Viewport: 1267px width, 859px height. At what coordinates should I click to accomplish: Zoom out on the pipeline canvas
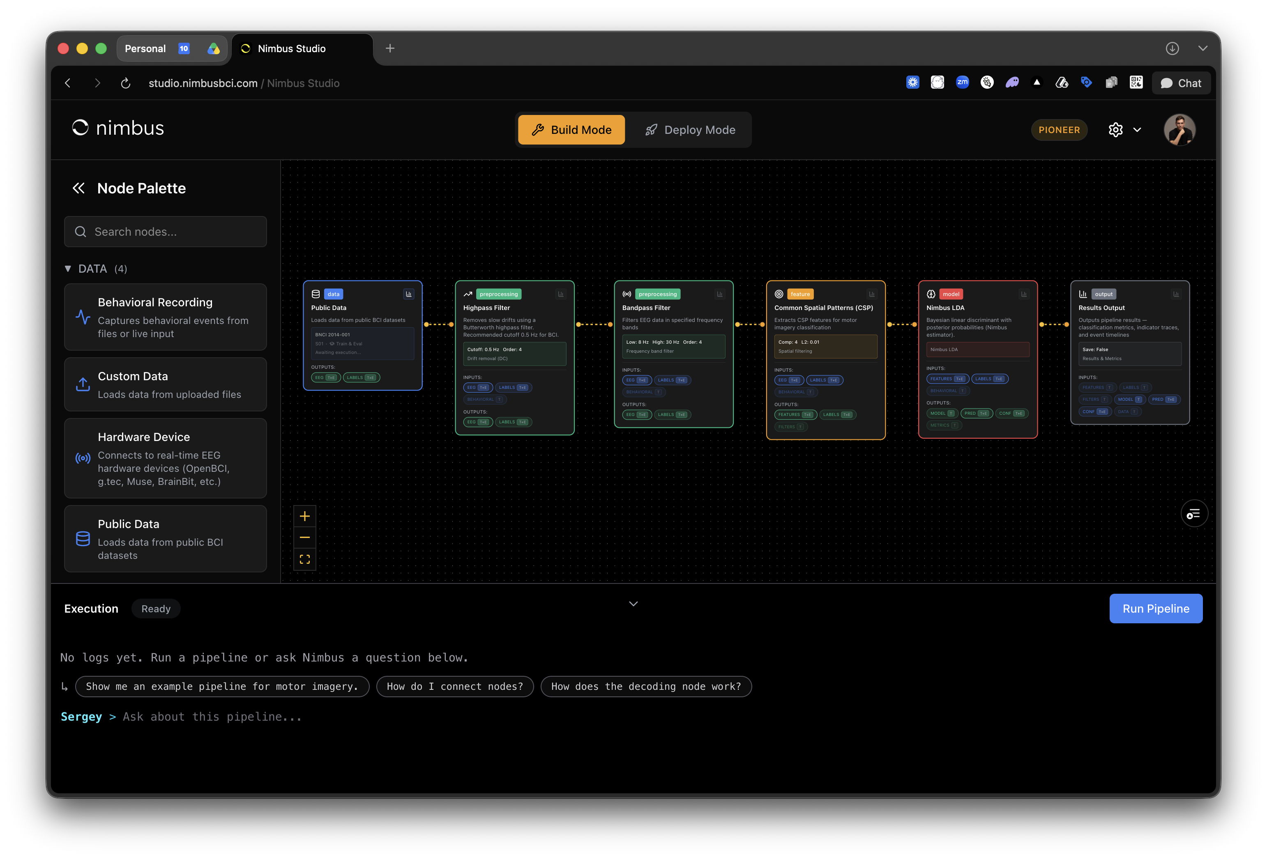(x=305, y=537)
